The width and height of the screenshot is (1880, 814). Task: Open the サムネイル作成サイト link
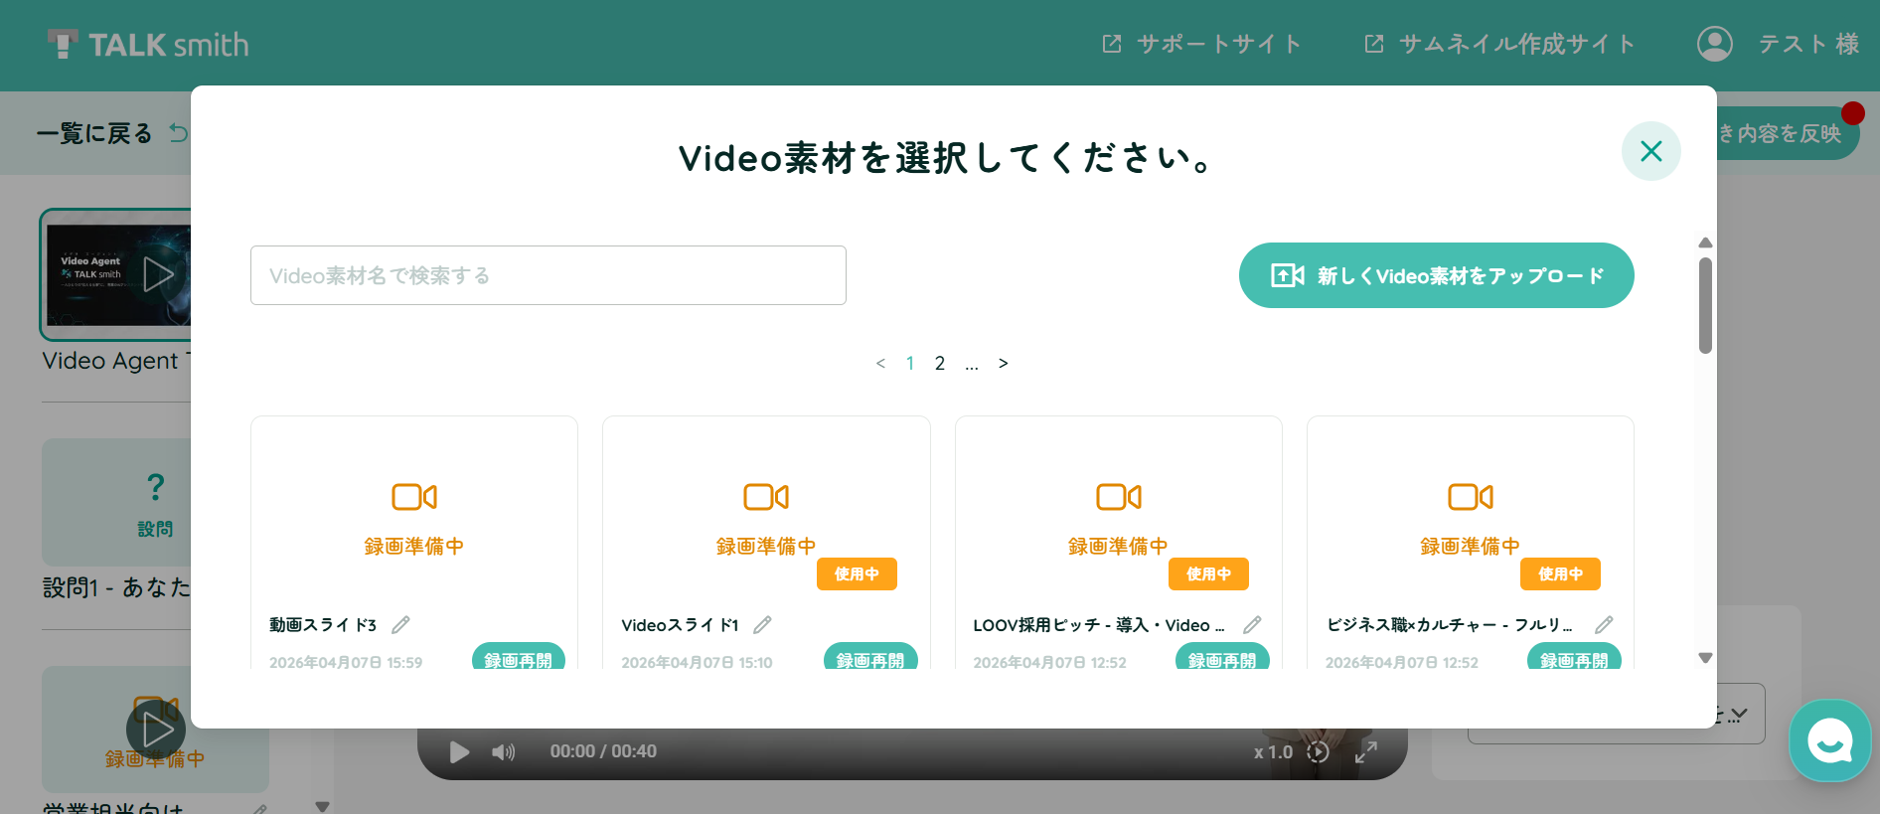coord(1500,45)
